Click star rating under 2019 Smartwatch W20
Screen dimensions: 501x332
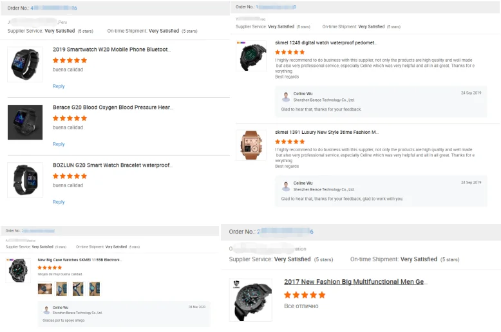pos(70,60)
